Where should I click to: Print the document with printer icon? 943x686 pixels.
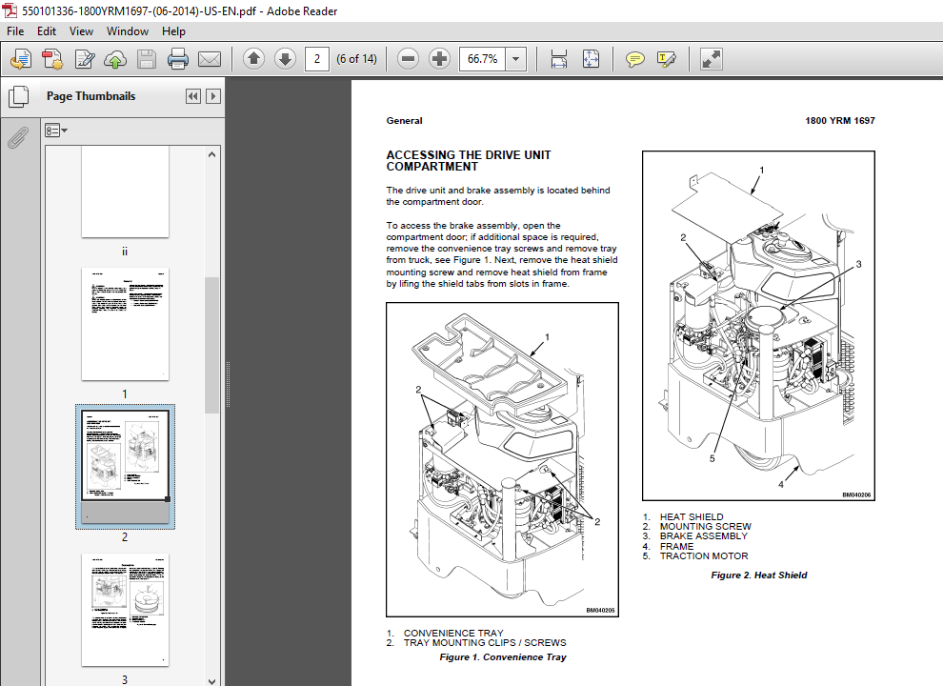click(177, 59)
